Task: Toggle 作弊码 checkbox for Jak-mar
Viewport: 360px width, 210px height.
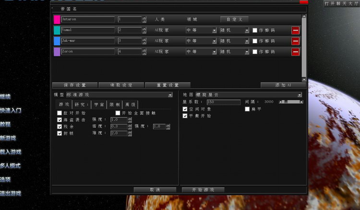Action: click(255, 41)
